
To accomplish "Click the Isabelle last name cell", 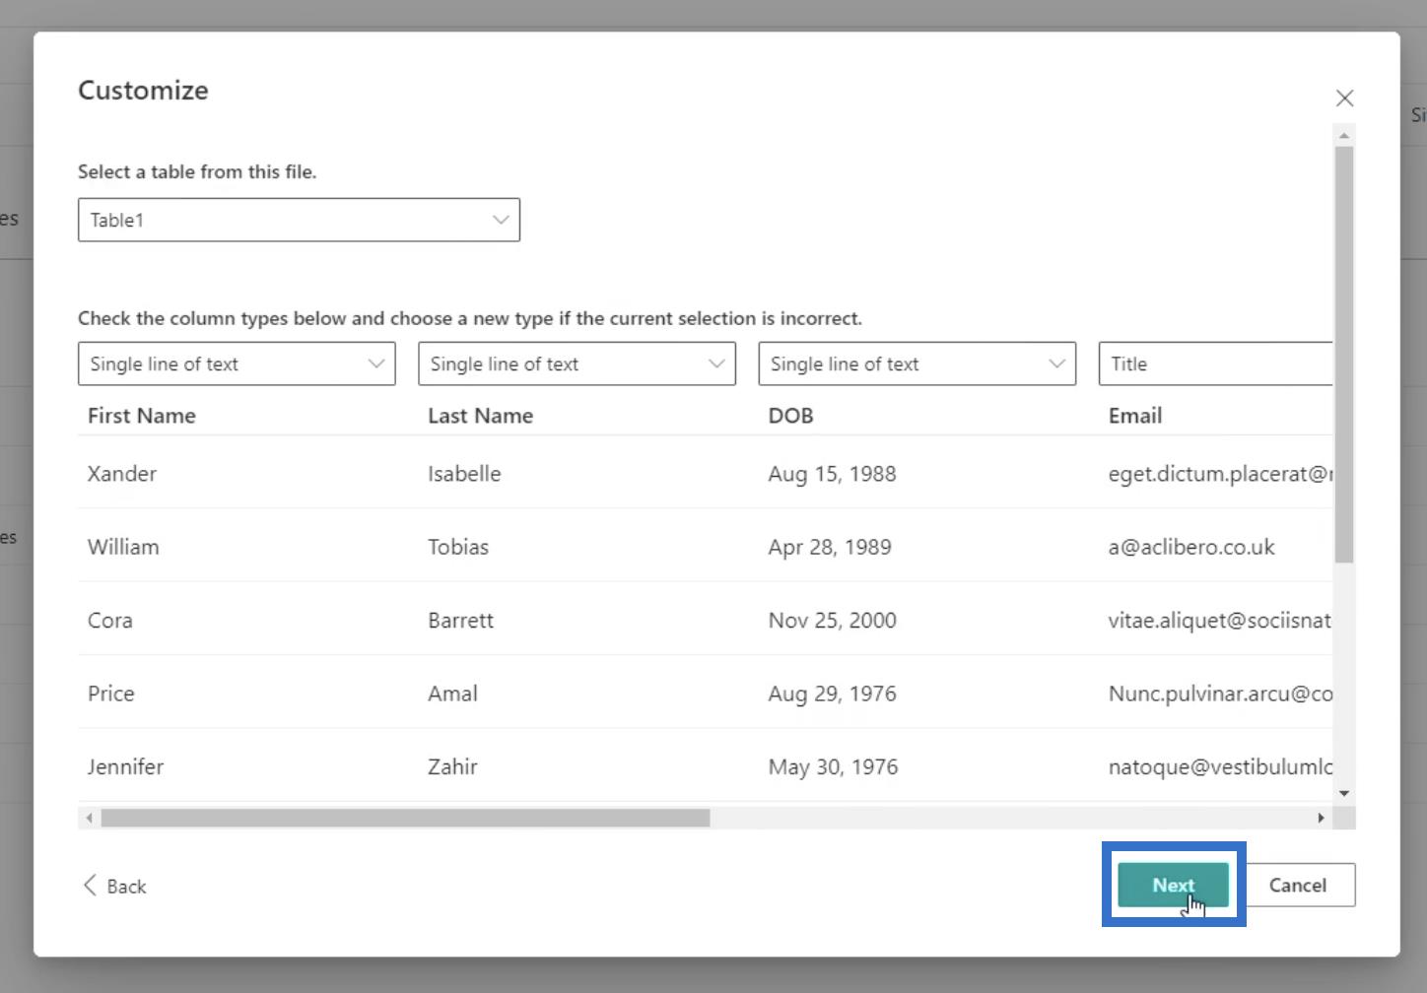I will 464,474.
